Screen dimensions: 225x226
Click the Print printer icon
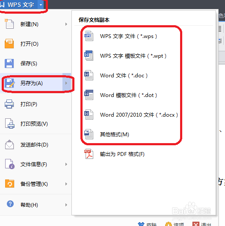tap(9, 104)
